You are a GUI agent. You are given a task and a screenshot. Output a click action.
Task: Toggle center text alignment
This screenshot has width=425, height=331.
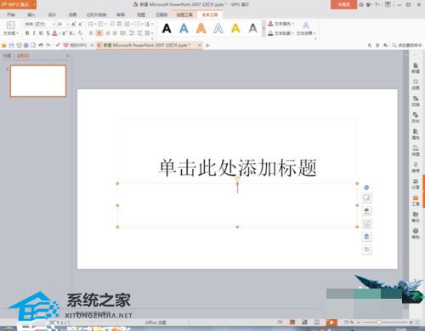(99, 33)
